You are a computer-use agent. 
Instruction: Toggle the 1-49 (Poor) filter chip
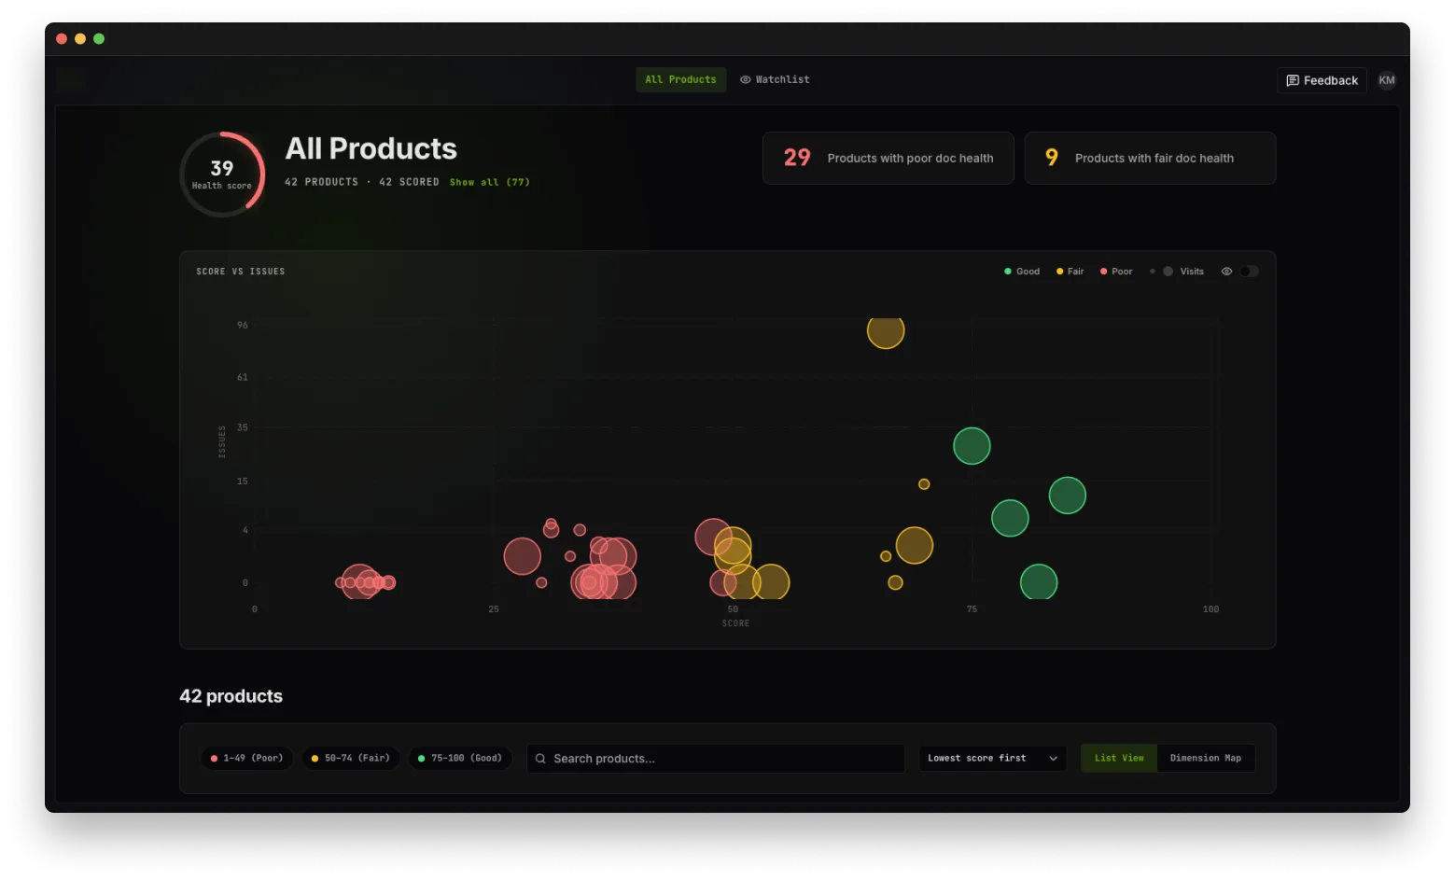tap(247, 759)
